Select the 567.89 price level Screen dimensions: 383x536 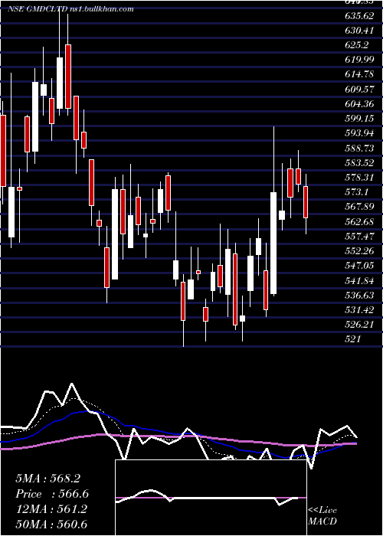(x=359, y=207)
